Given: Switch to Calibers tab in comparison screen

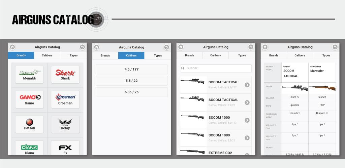Looking at the screenshot, I should pos(300,55).
